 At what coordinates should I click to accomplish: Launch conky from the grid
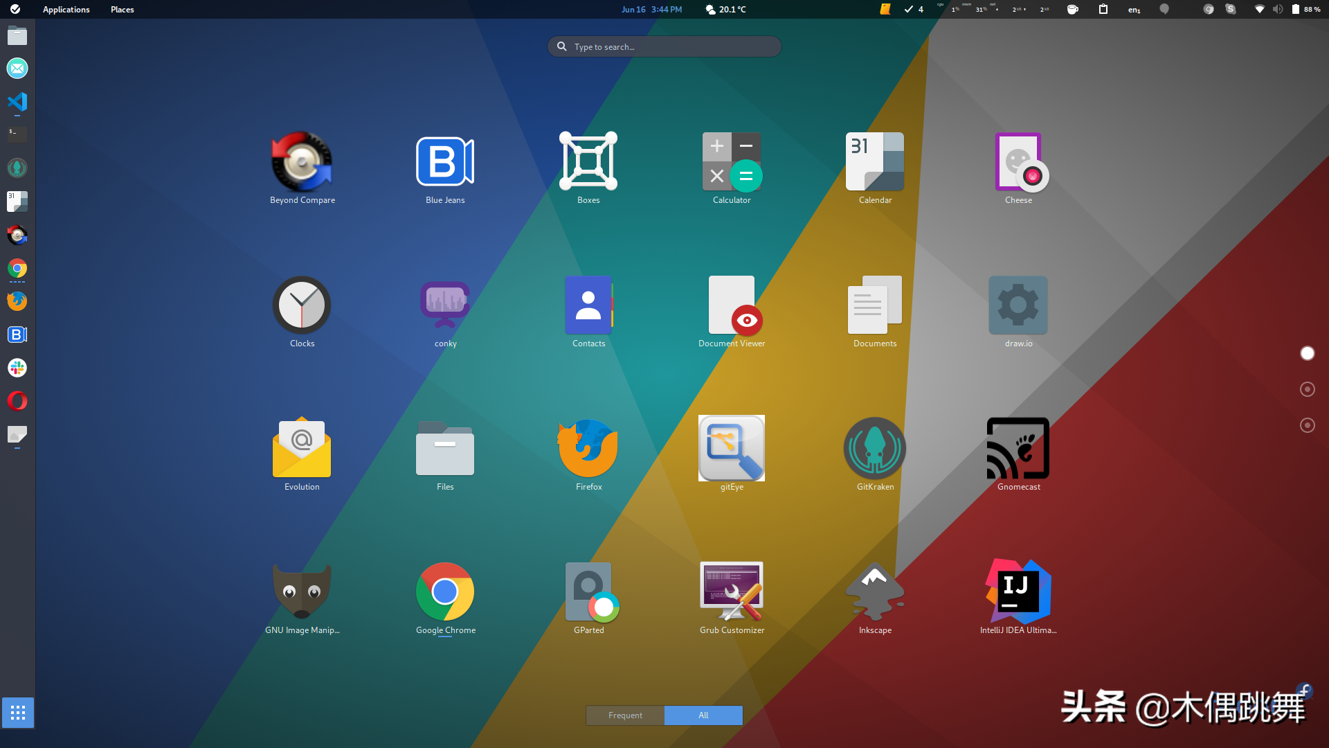[445, 312]
